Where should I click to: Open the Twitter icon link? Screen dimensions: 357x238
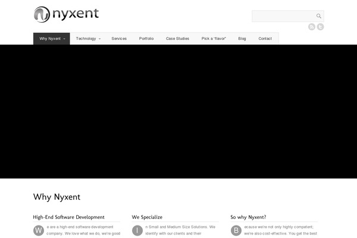320,27
